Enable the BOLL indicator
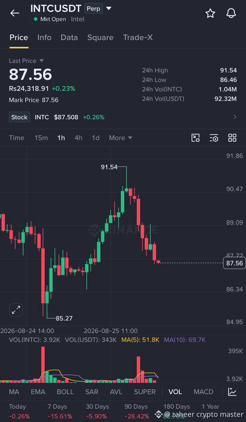 pos(65,392)
